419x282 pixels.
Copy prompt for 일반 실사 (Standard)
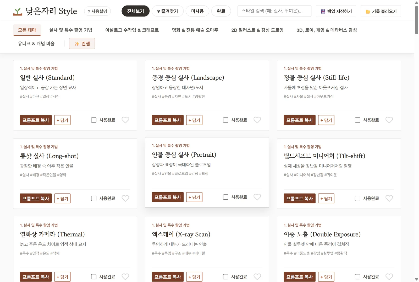tap(36, 120)
